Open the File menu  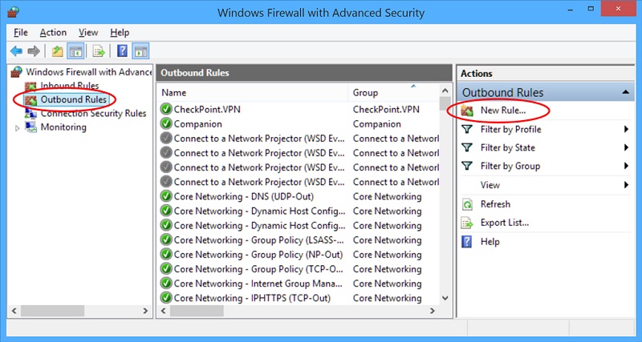tap(21, 32)
